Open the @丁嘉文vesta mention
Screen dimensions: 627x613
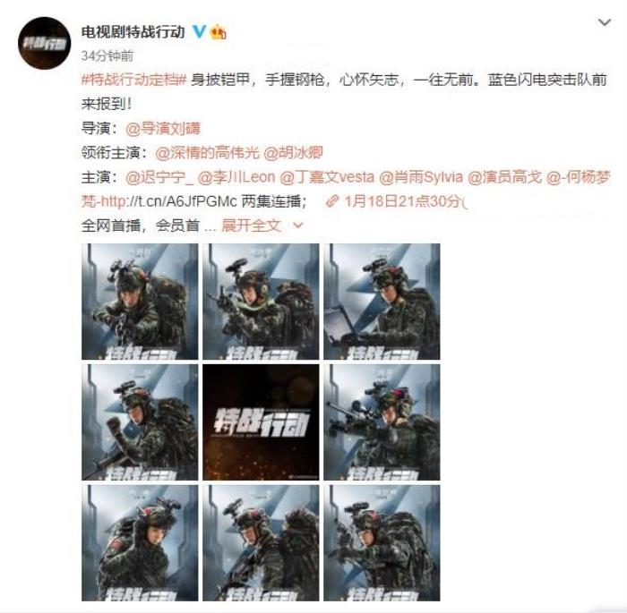pos(327,177)
